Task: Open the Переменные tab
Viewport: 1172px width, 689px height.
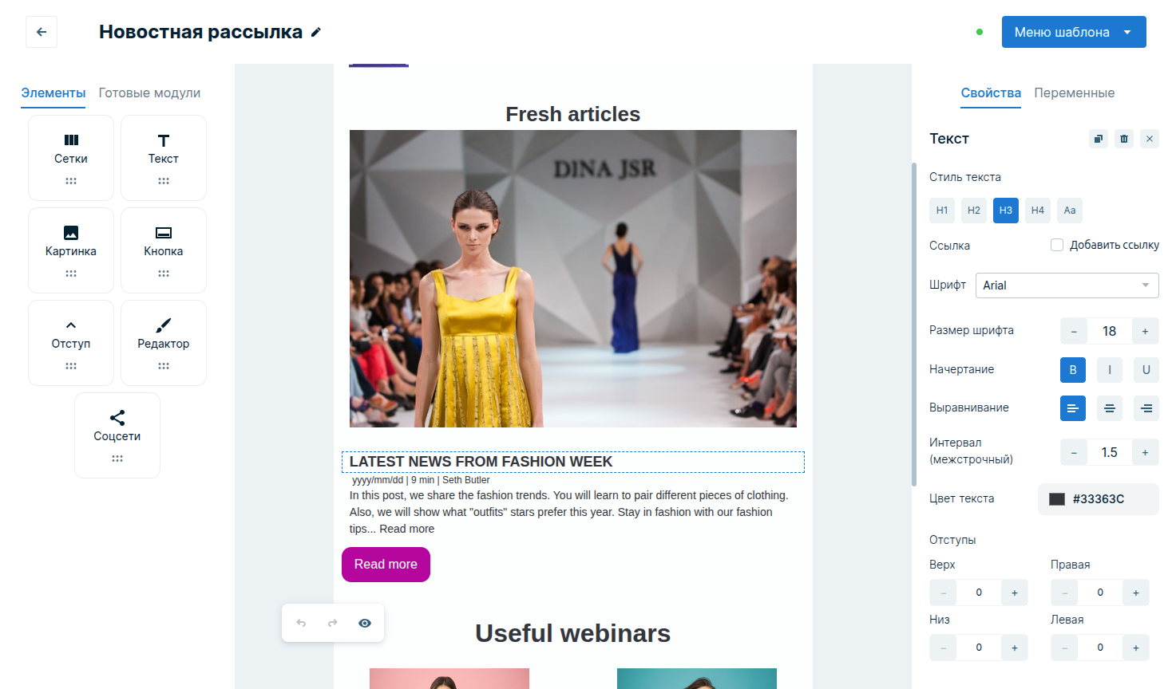Action: click(1074, 93)
